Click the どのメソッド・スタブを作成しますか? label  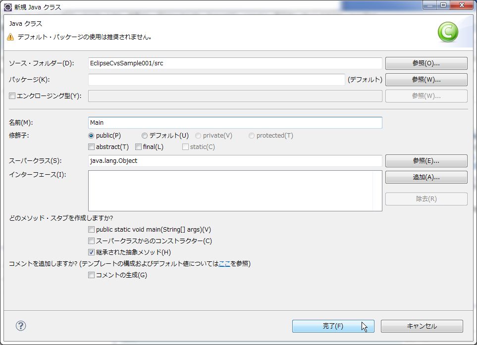(61, 218)
